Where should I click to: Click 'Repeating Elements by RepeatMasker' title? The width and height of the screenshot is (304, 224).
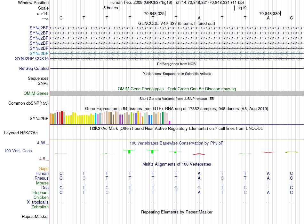tap(177, 212)
